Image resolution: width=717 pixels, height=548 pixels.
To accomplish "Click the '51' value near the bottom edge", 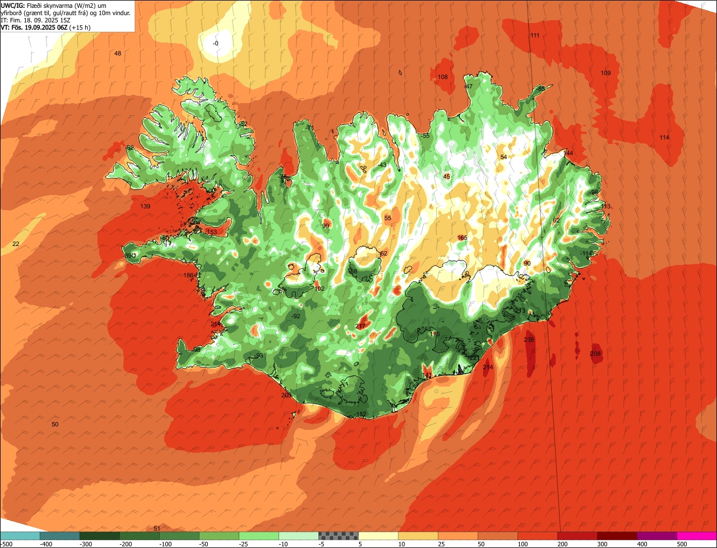I will point(157,528).
